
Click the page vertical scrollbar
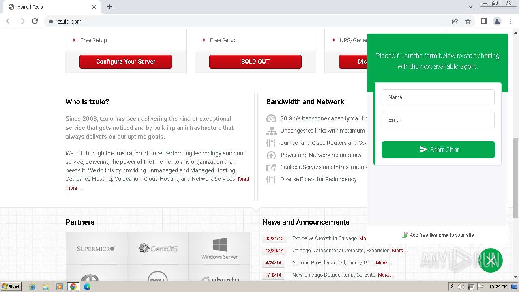tap(516, 178)
